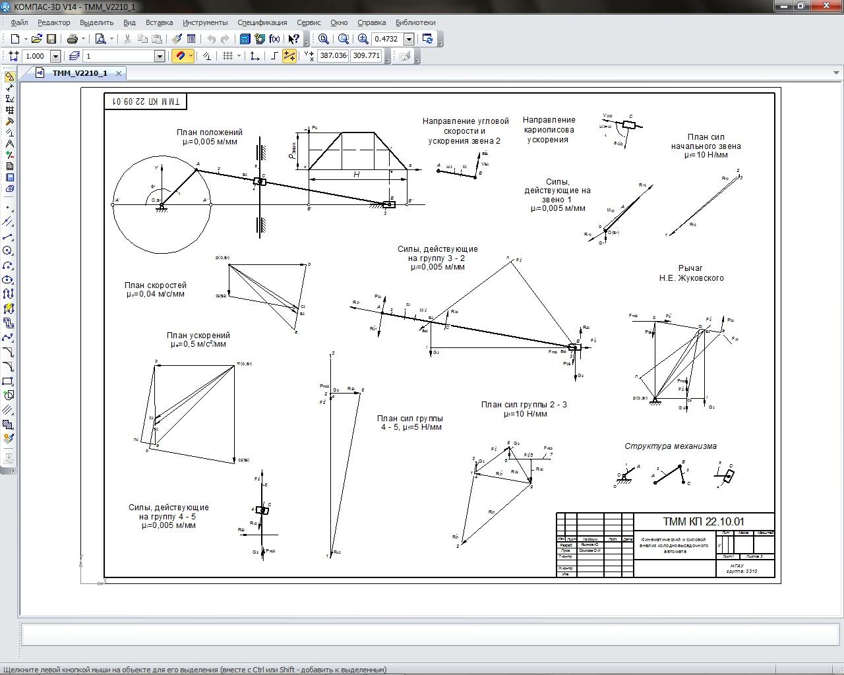
Task: Toggle the magnet snapping button
Action: click(x=180, y=56)
